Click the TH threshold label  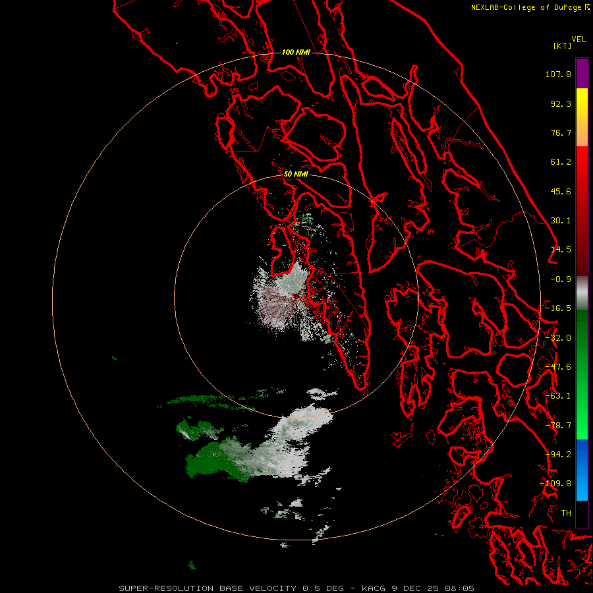(x=566, y=513)
